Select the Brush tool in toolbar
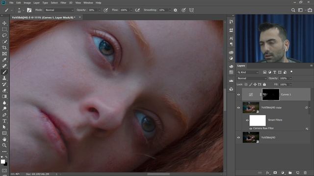 tap(4, 72)
